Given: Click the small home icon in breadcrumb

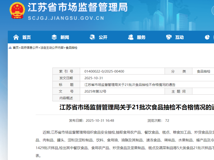Looking at the screenshot, I should coord(10,48).
